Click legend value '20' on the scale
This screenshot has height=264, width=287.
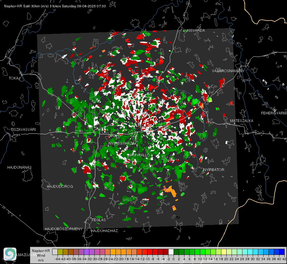point(226,259)
